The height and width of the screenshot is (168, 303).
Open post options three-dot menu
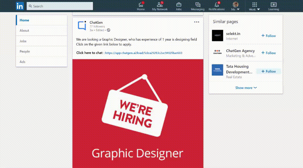click(196, 22)
